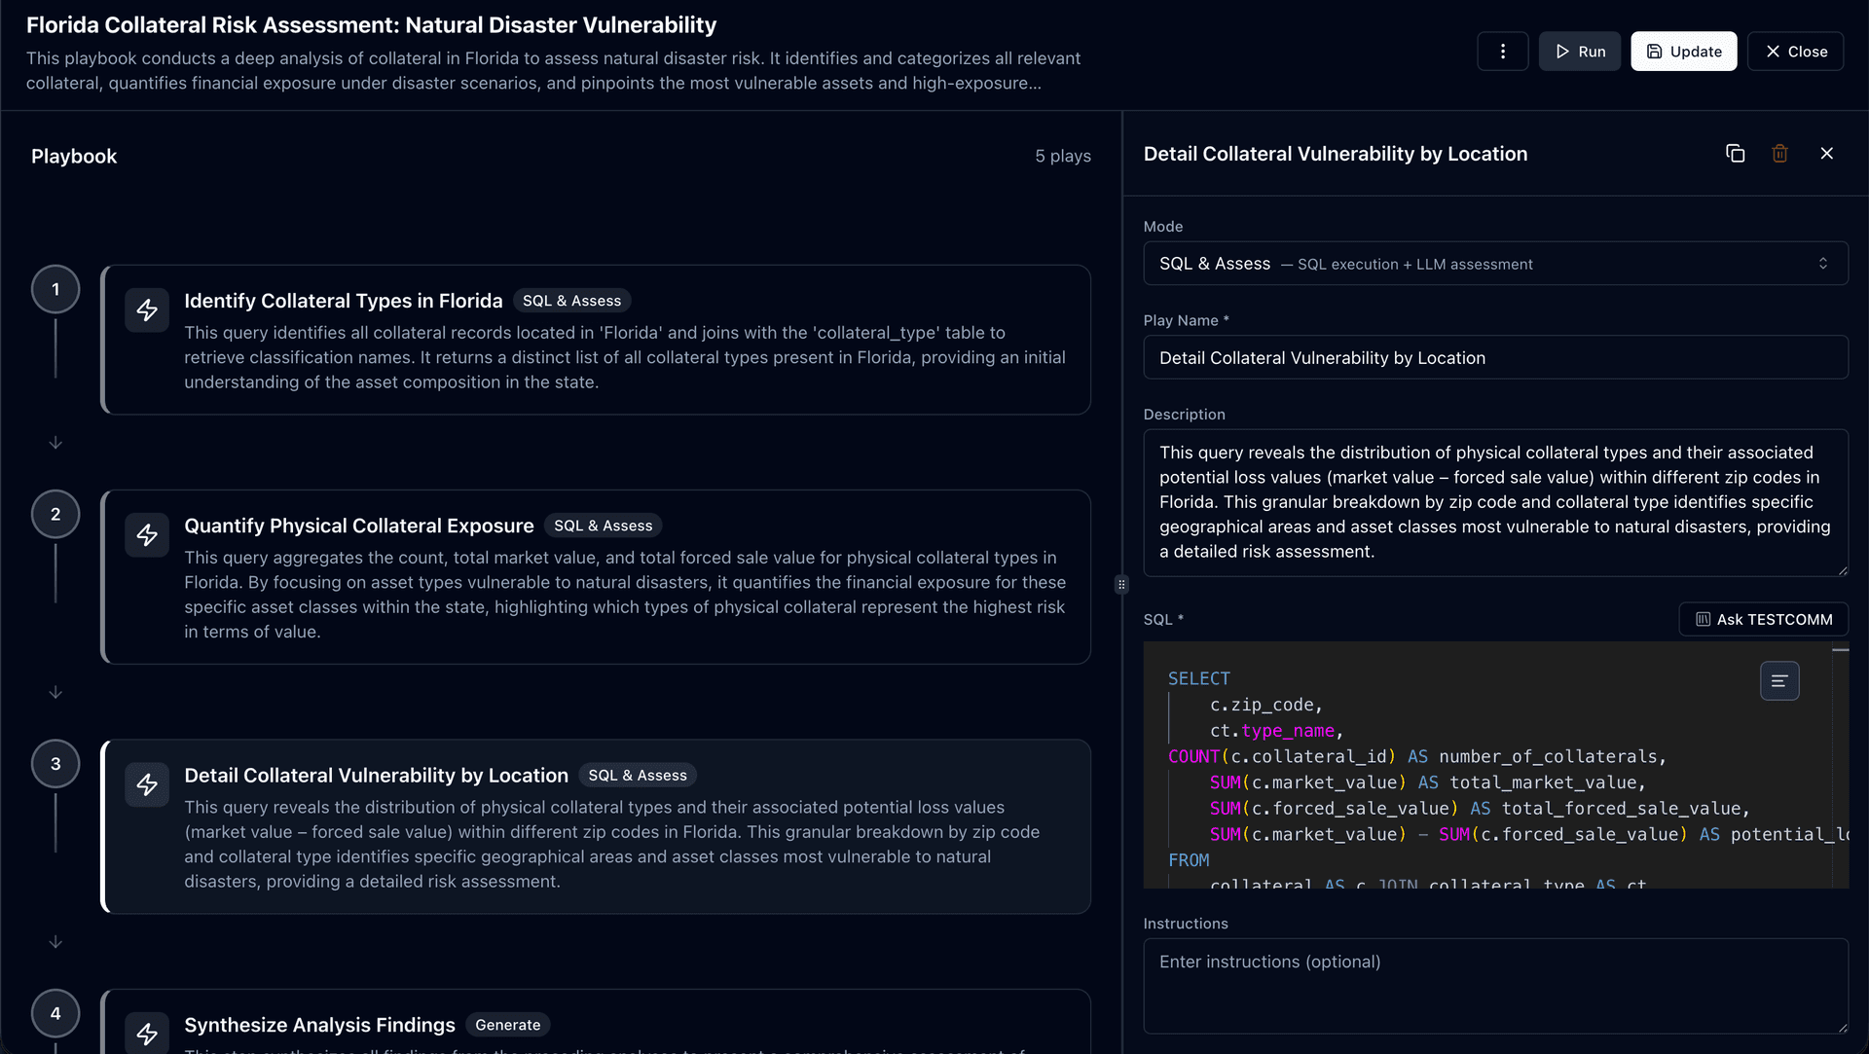Expand the arrow between plays one and two
The width and height of the screenshot is (1869, 1054).
[55, 443]
